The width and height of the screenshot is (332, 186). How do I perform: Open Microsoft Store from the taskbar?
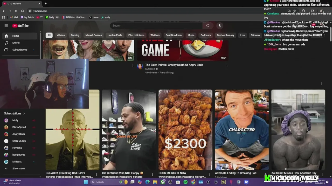[x=178, y=182]
